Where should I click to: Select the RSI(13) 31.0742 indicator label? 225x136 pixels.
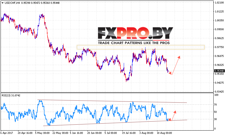(11, 96)
